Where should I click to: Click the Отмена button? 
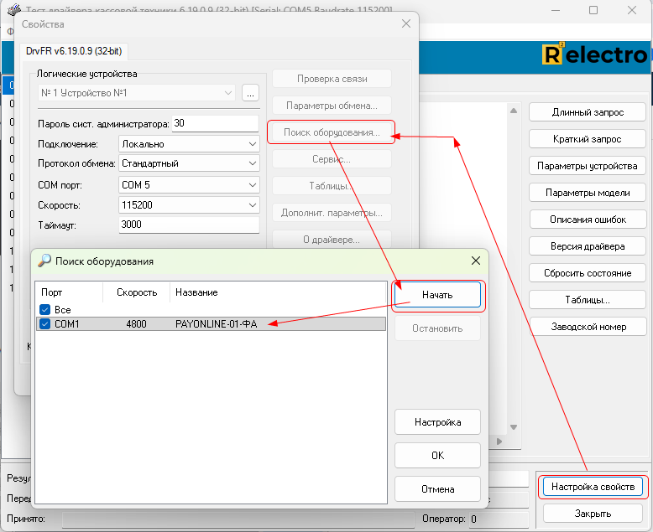(437, 488)
